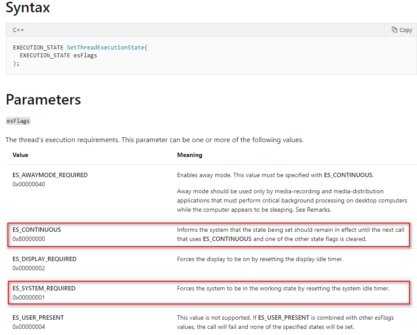This screenshot has width=417, height=335.
Task: Click 'The thread's execution requirements' sentence
Action: click(x=154, y=140)
